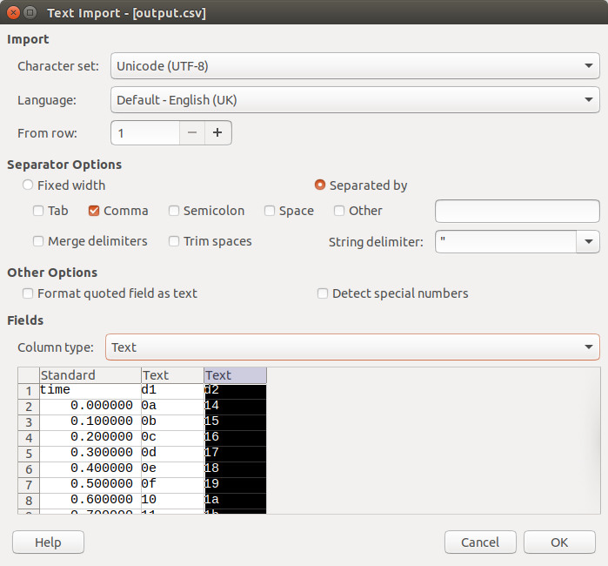
Task: Click the '0a' cell in d1 column
Action: 172,406
